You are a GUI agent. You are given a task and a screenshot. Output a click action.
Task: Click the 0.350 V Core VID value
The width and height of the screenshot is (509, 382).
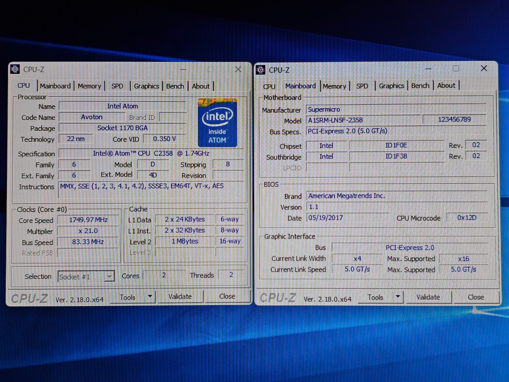coord(164,138)
